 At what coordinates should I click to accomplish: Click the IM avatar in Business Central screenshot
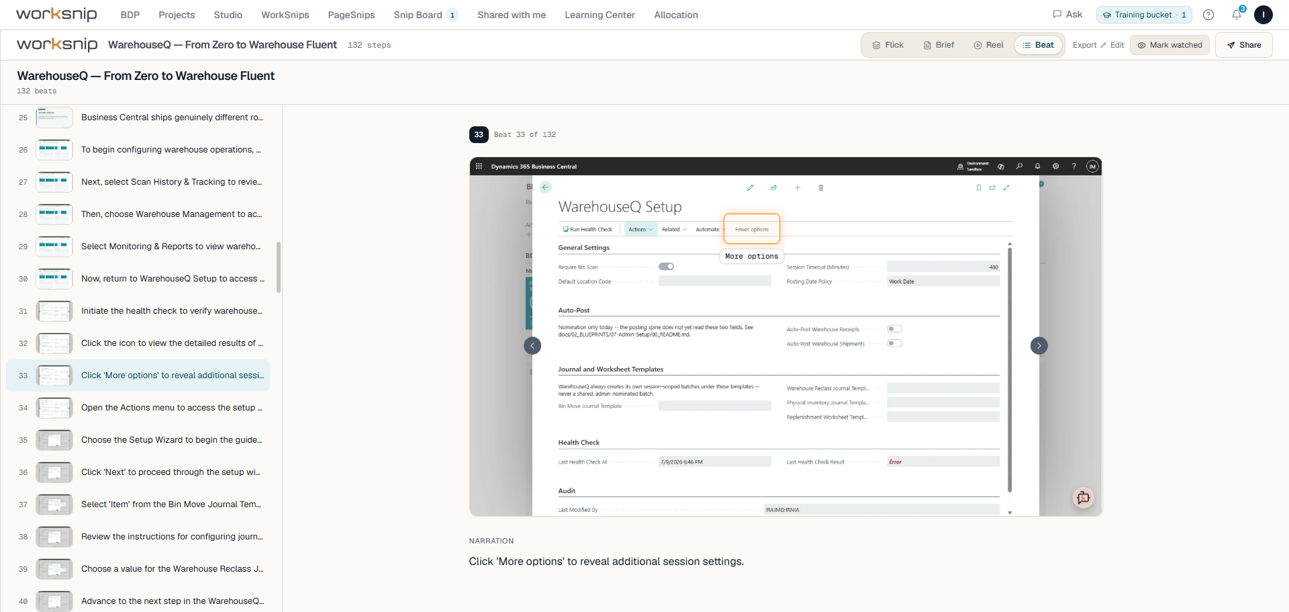[1092, 167]
